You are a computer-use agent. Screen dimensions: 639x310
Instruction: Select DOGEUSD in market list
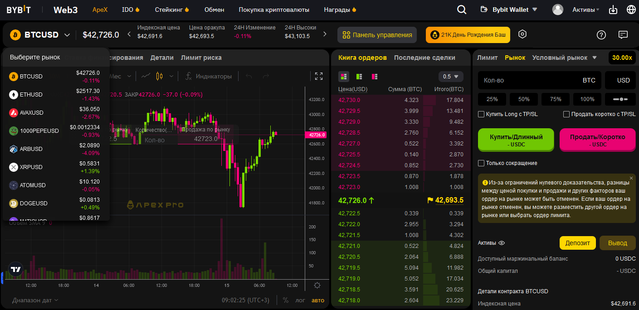pos(56,203)
